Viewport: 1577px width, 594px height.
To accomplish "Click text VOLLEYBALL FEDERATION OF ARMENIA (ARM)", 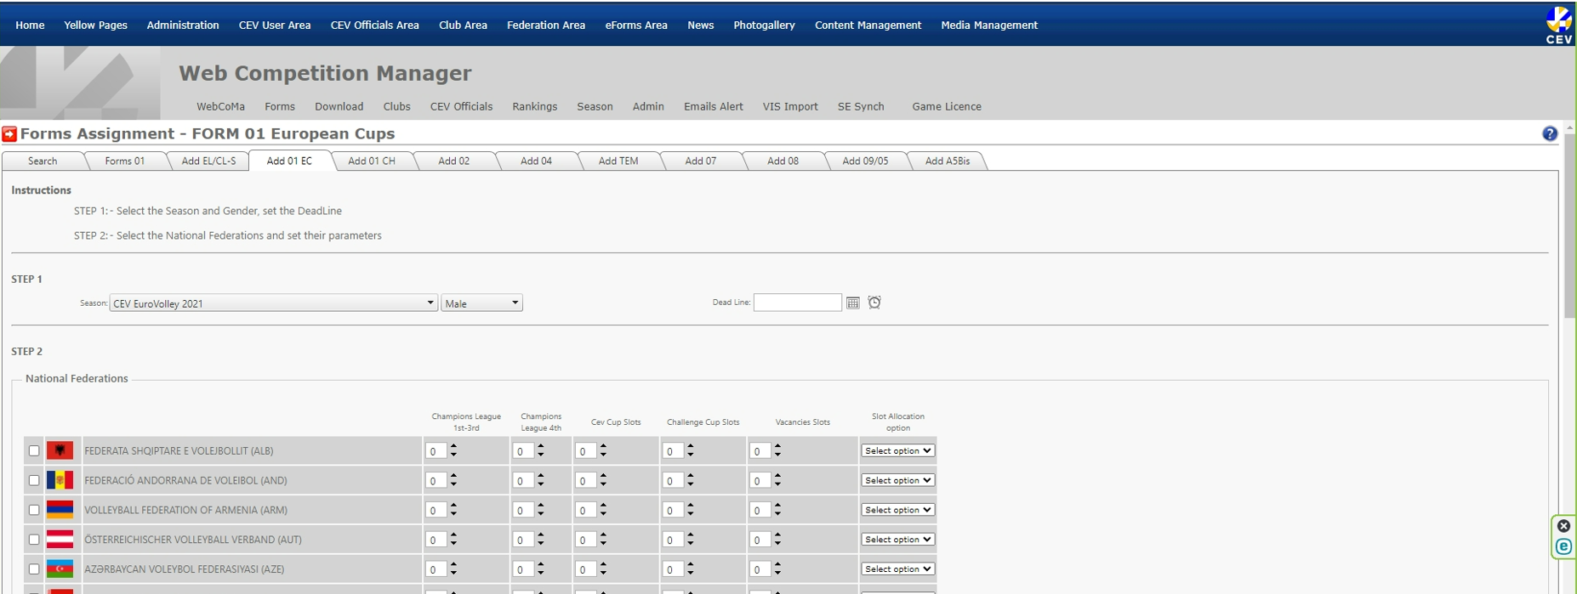I will (x=185, y=510).
